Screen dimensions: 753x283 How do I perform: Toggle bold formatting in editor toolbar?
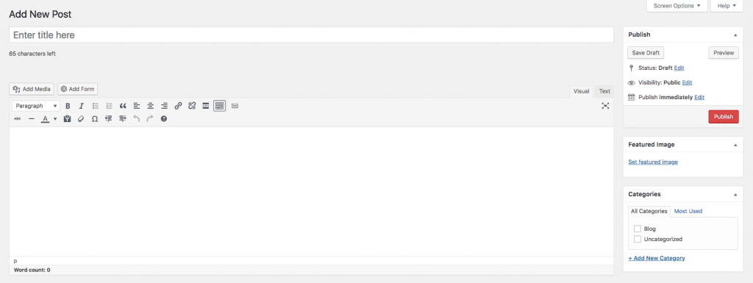tap(68, 106)
